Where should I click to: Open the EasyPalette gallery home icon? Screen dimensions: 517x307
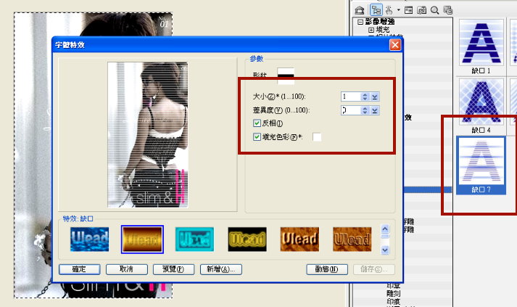tap(360, 10)
